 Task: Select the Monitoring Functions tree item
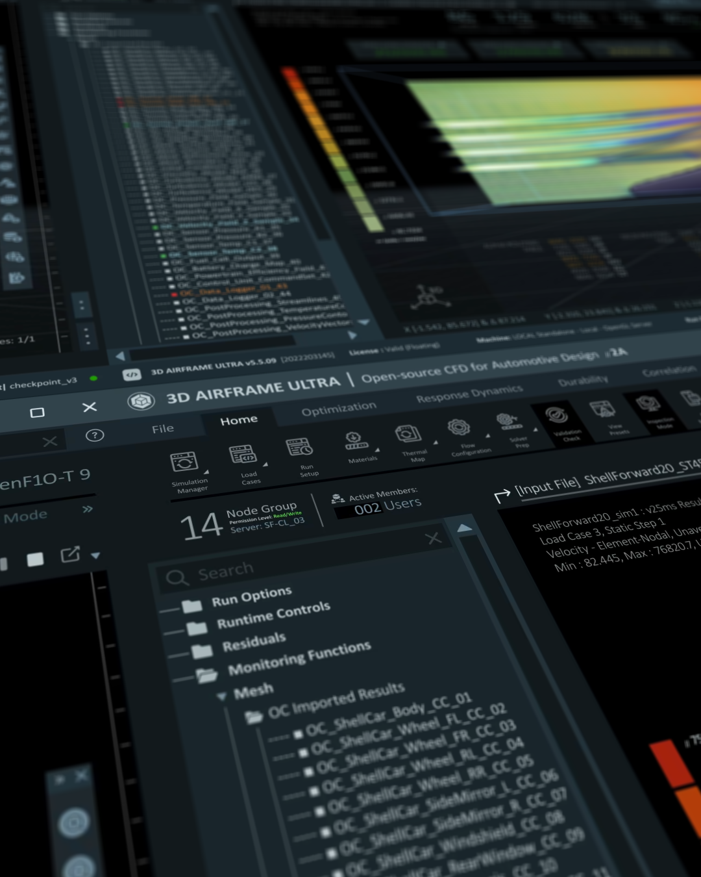coord(300,657)
